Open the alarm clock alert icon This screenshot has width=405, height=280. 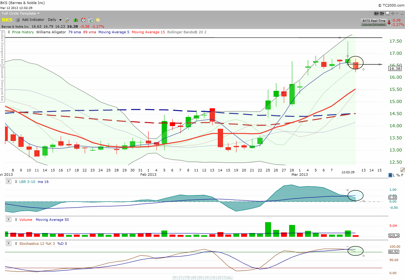[x=83, y=20]
